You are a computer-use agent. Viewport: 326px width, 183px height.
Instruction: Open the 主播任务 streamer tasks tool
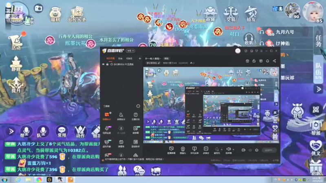(136, 116)
